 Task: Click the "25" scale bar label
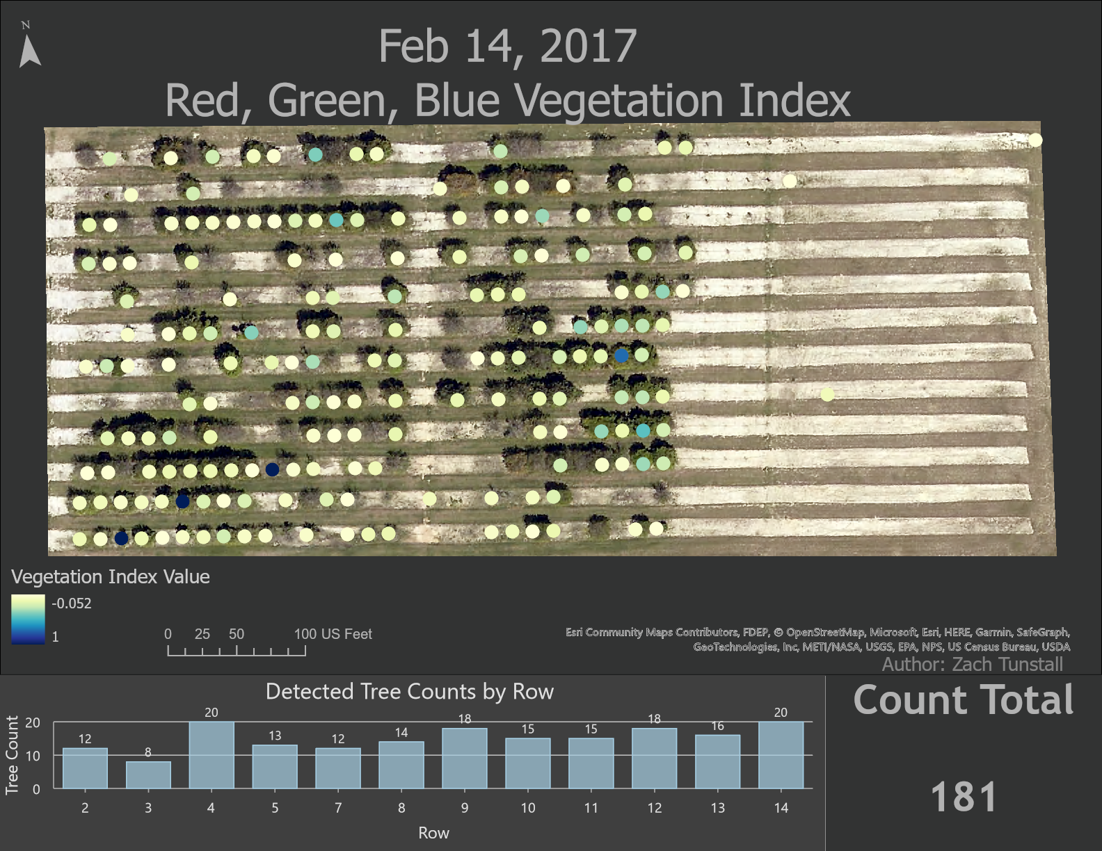pos(202,634)
